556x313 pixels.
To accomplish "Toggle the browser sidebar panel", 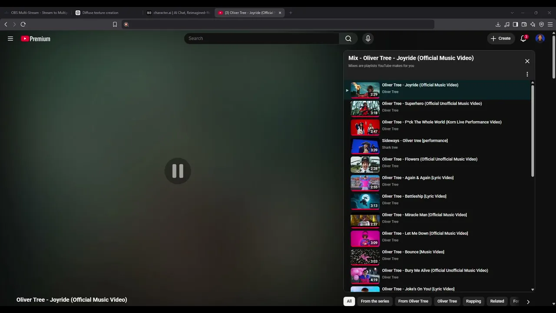I will (516, 24).
